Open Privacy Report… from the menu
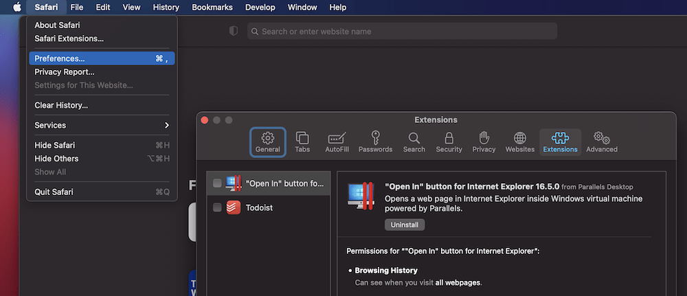This screenshot has height=296, width=687. (102, 72)
